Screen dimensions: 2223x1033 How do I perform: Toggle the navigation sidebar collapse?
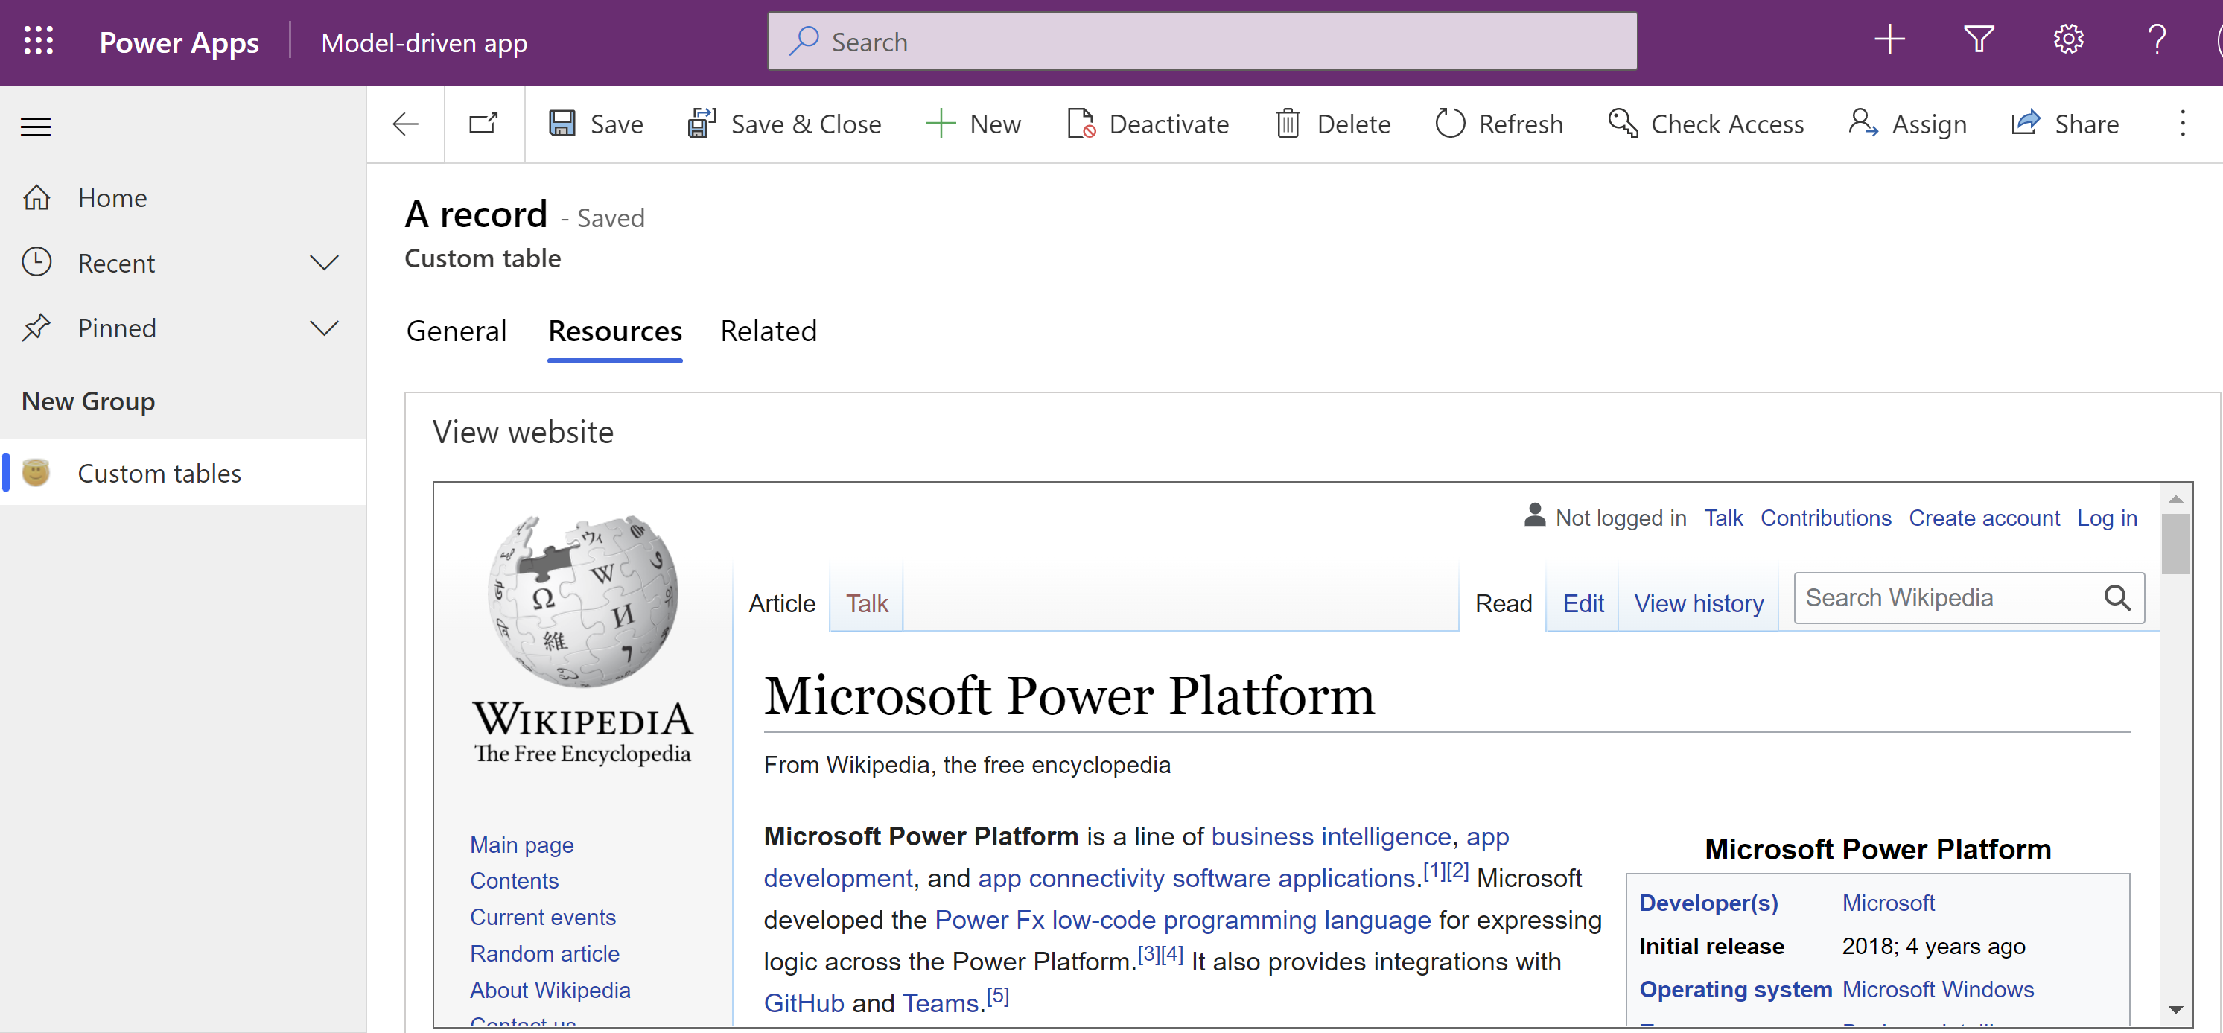pos(38,124)
